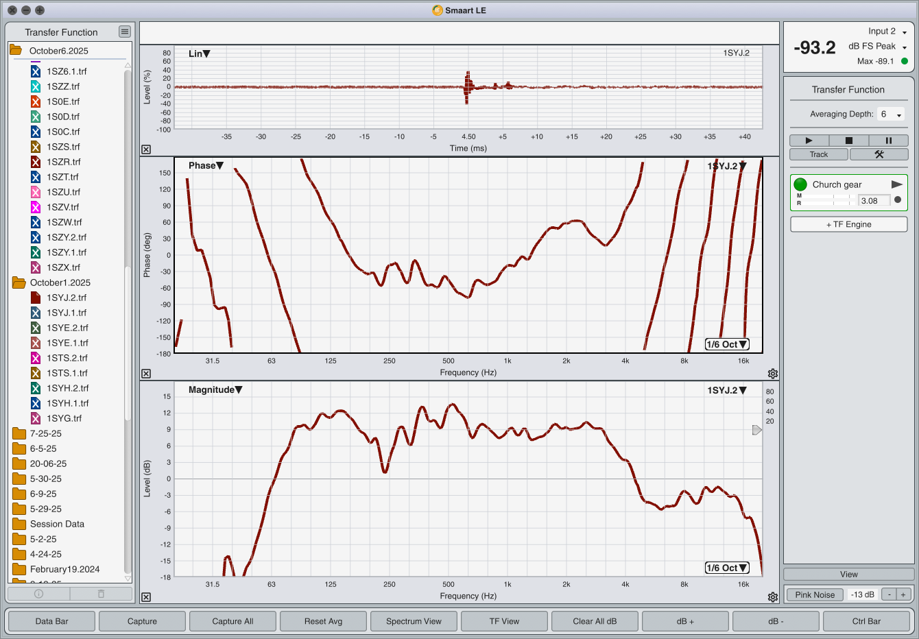This screenshot has height=639, width=919.
Task: Click the 1SZS.trf trace icon
Action: pos(36,147)
